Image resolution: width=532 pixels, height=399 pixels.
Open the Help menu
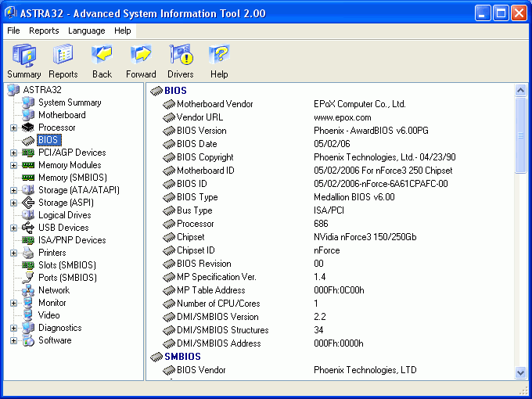click(123, 31)
